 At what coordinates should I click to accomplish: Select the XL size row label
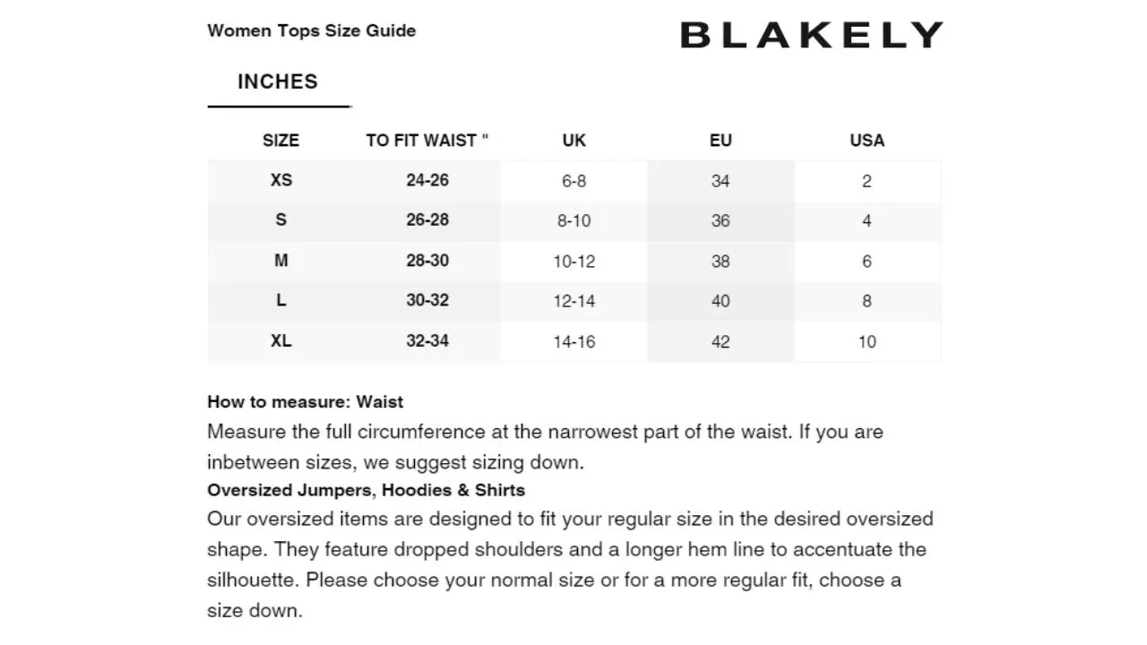coord(280,341)
